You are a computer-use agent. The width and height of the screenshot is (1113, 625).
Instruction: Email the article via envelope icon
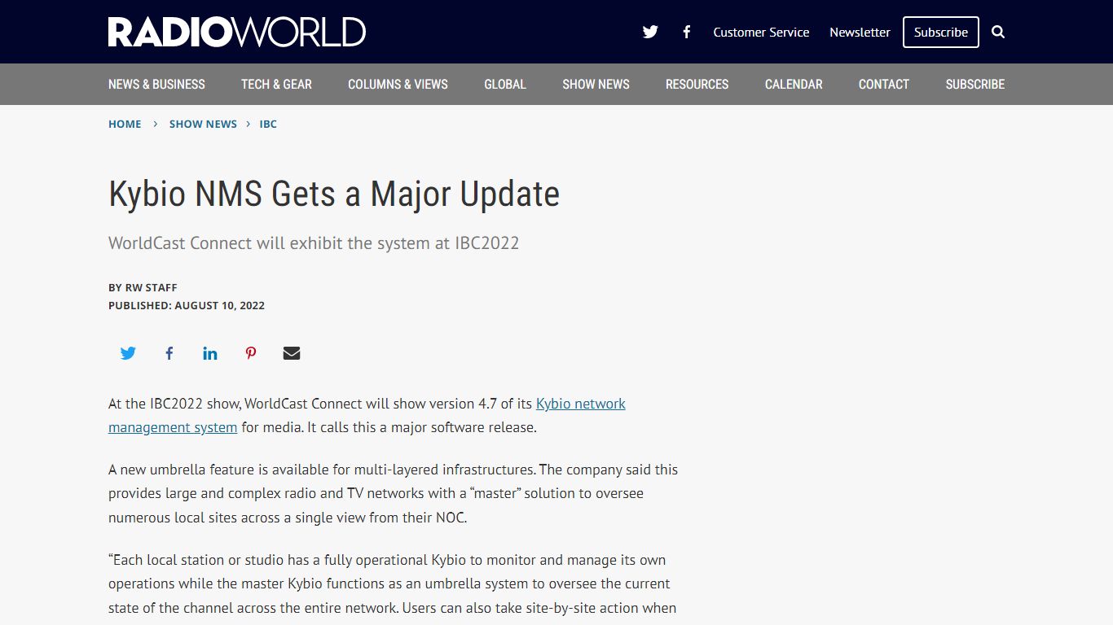coord(292,353)
